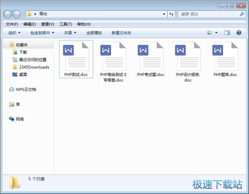Click the blue help question icon
Viewport: 249px width, 194px height.
(239, 33)
